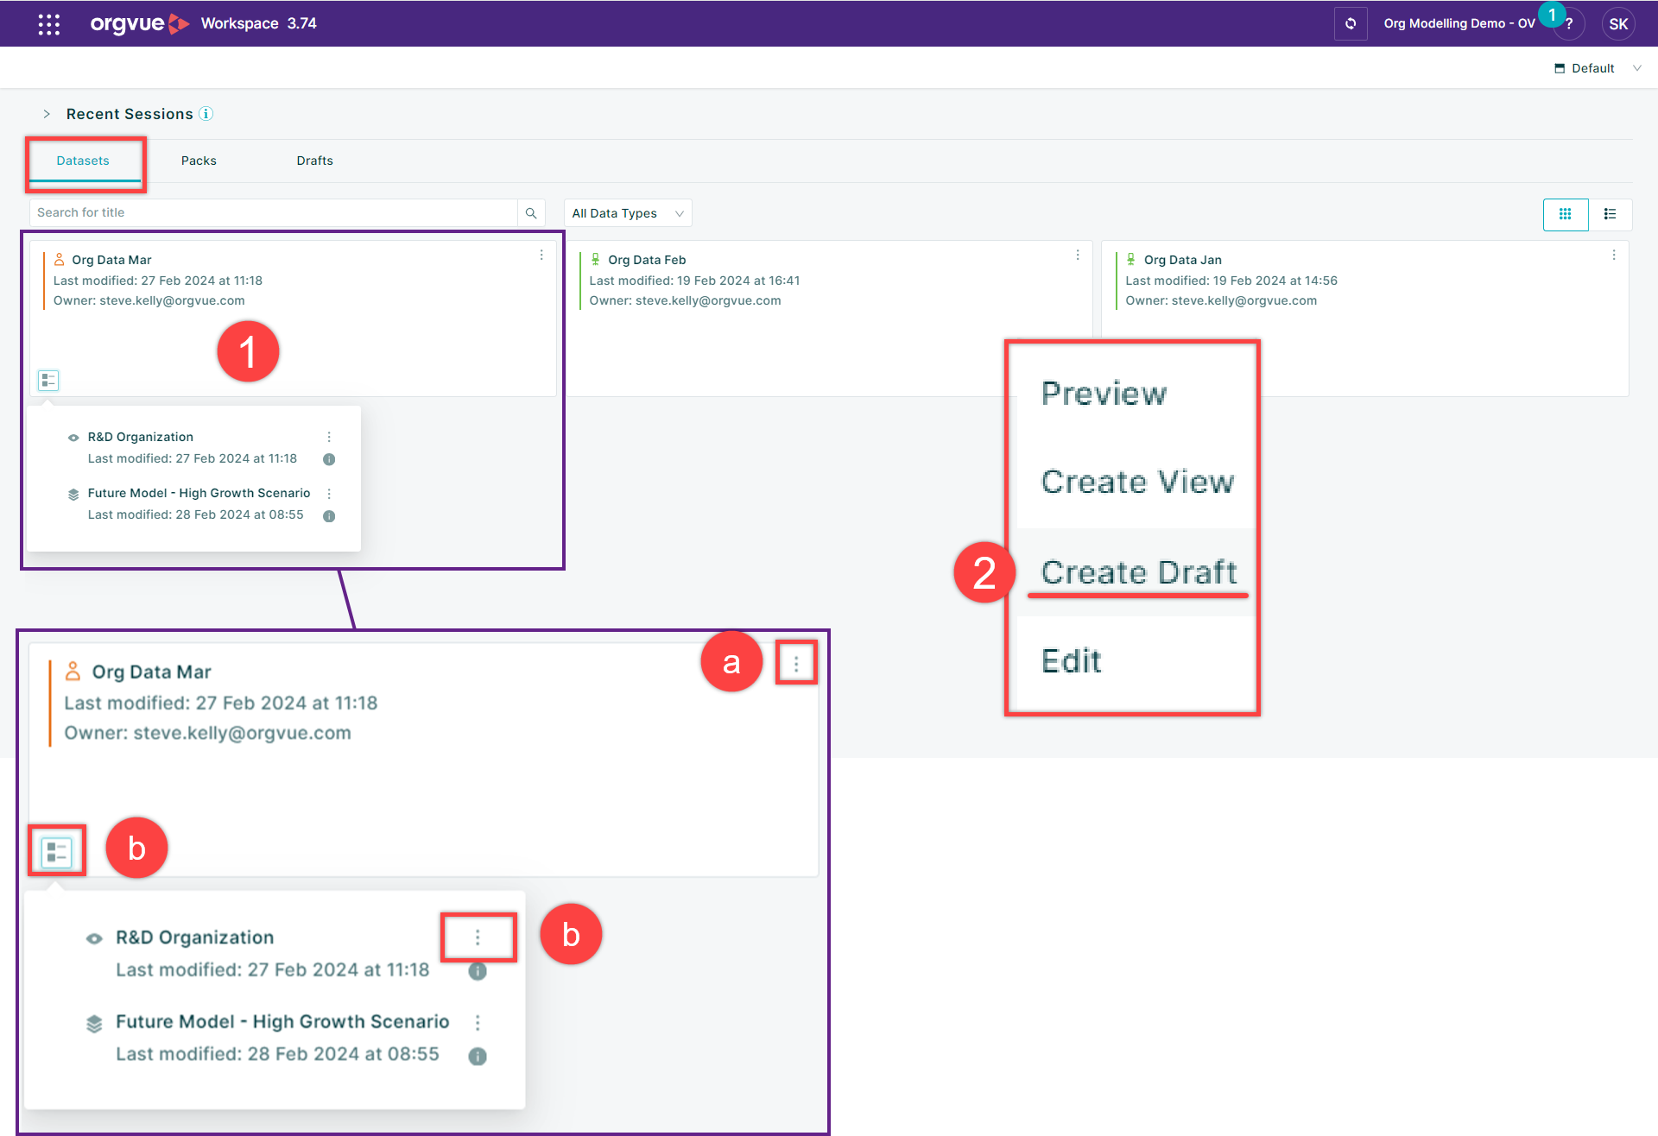Switch to the Packs tab
The image size is (1658, 1136).
click(199, 161)
